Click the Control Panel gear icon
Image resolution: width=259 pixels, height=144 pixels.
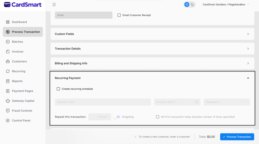[8, 120]
